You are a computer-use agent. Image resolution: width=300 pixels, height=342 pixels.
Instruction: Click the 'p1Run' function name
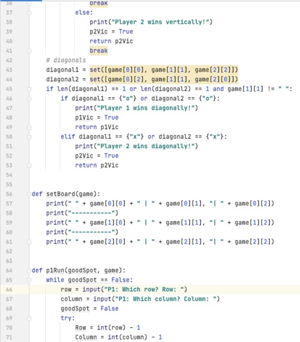click(x=55, y=270)
